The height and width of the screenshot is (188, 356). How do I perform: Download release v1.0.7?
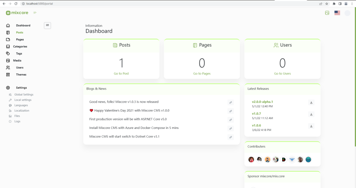click(311, 114)
